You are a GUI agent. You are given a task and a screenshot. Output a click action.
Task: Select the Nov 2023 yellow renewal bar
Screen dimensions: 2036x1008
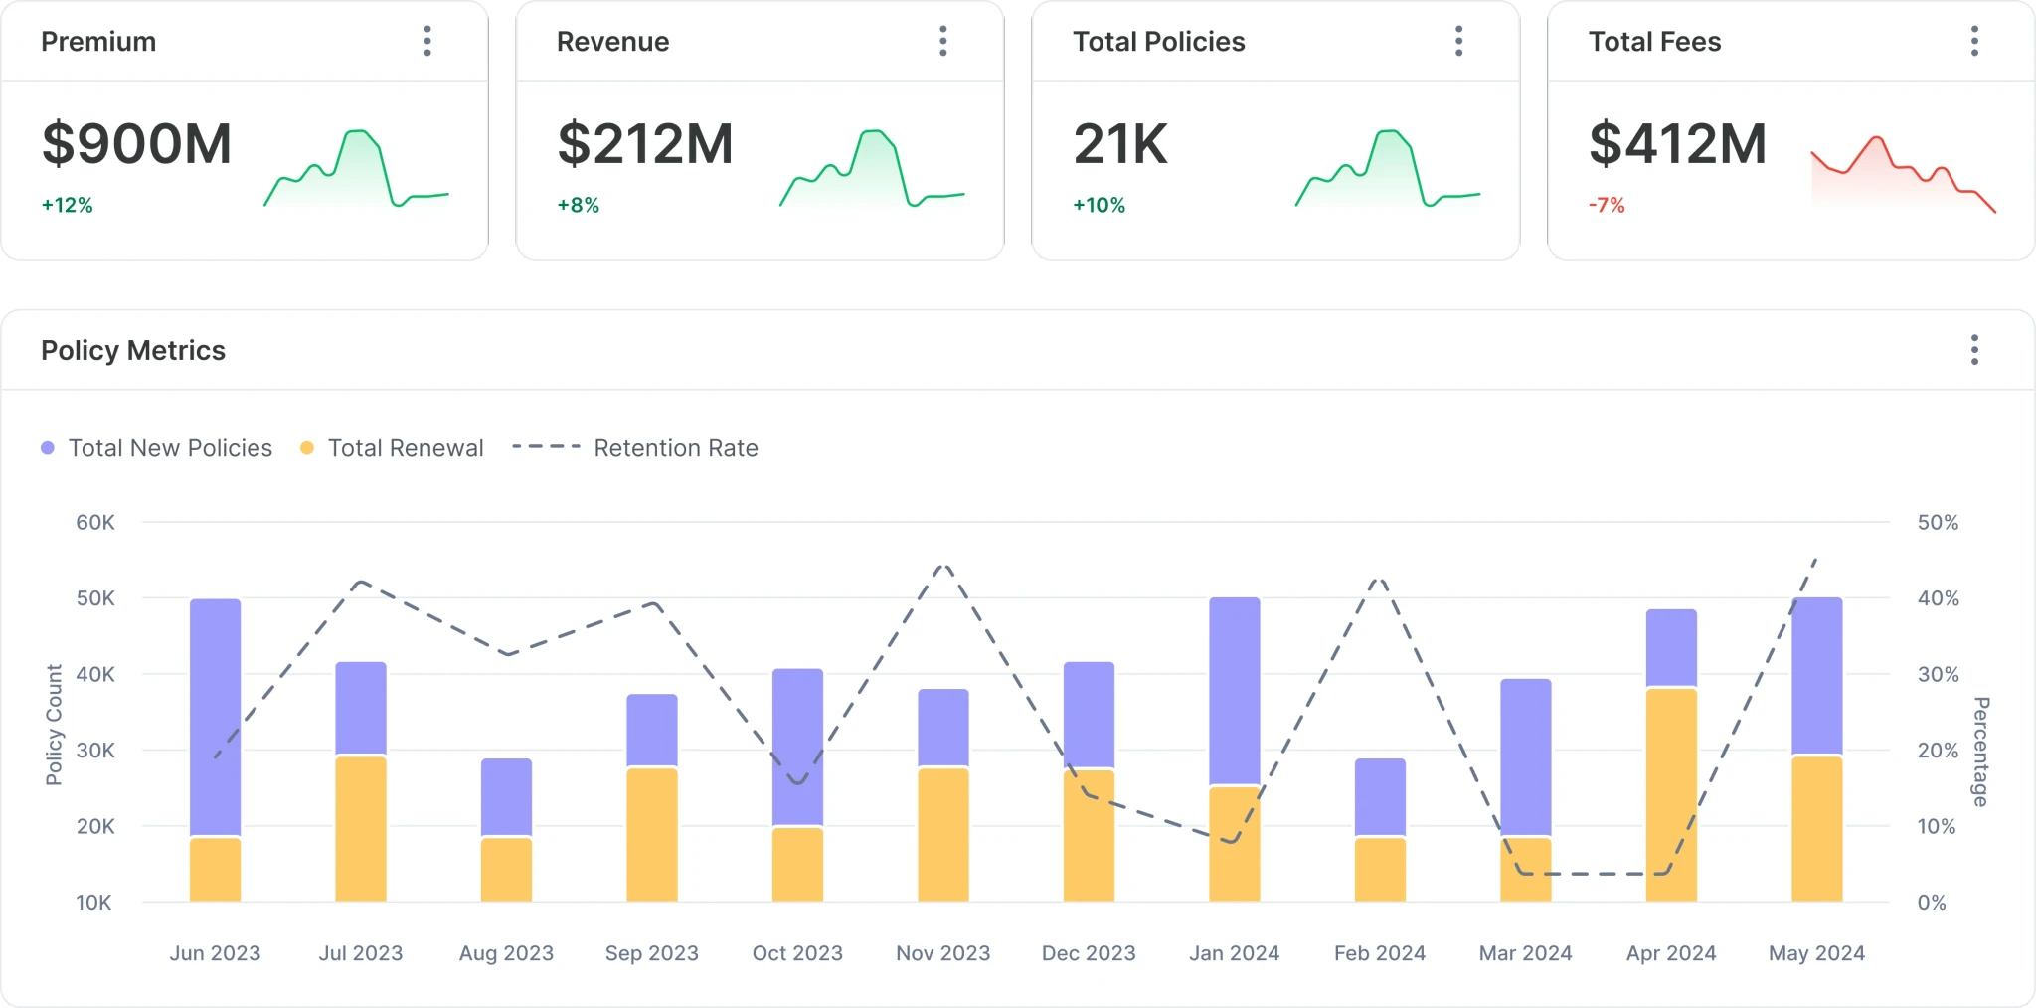point(943,835)
